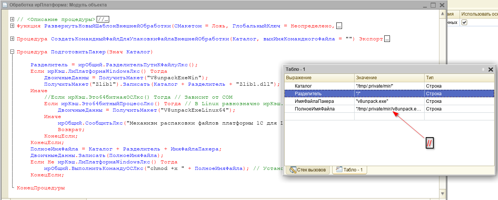Image resolution: width=498 pixels, height=200 pixels.
Task: Expand the СоздатьКомандныйФайлДляУпаковкиФайлаВнешнейОбработки procedure
Action: pos(12,39)
